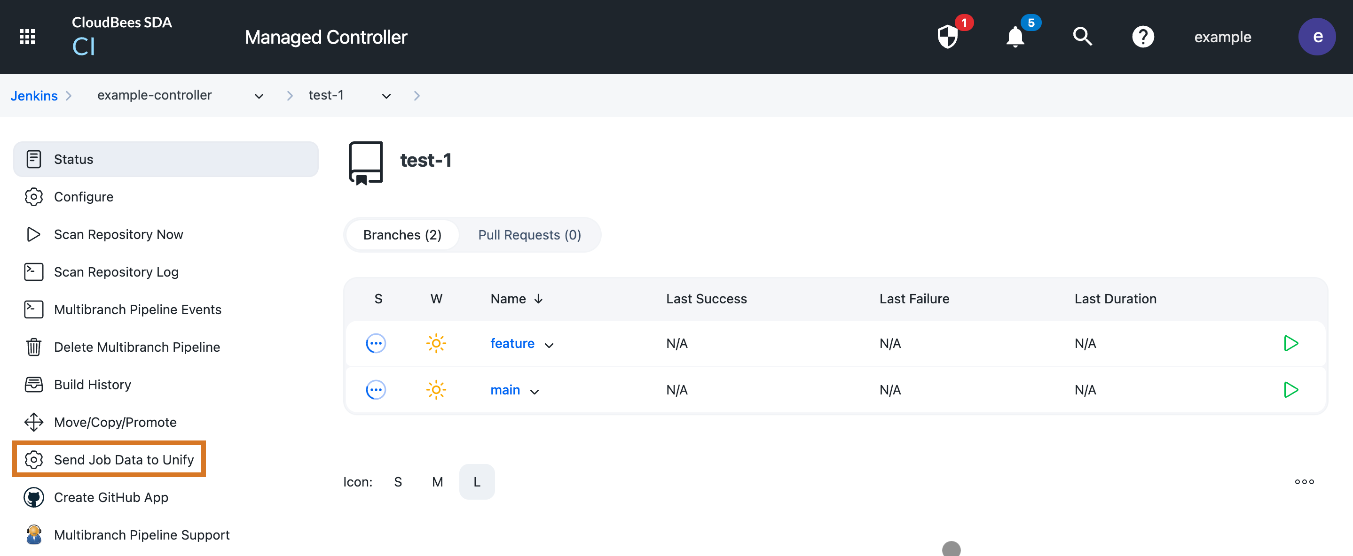Open the notifications bell icon
This screenshot has height=556, width=1353.
pyautogui.click(x=1015, y=37)
